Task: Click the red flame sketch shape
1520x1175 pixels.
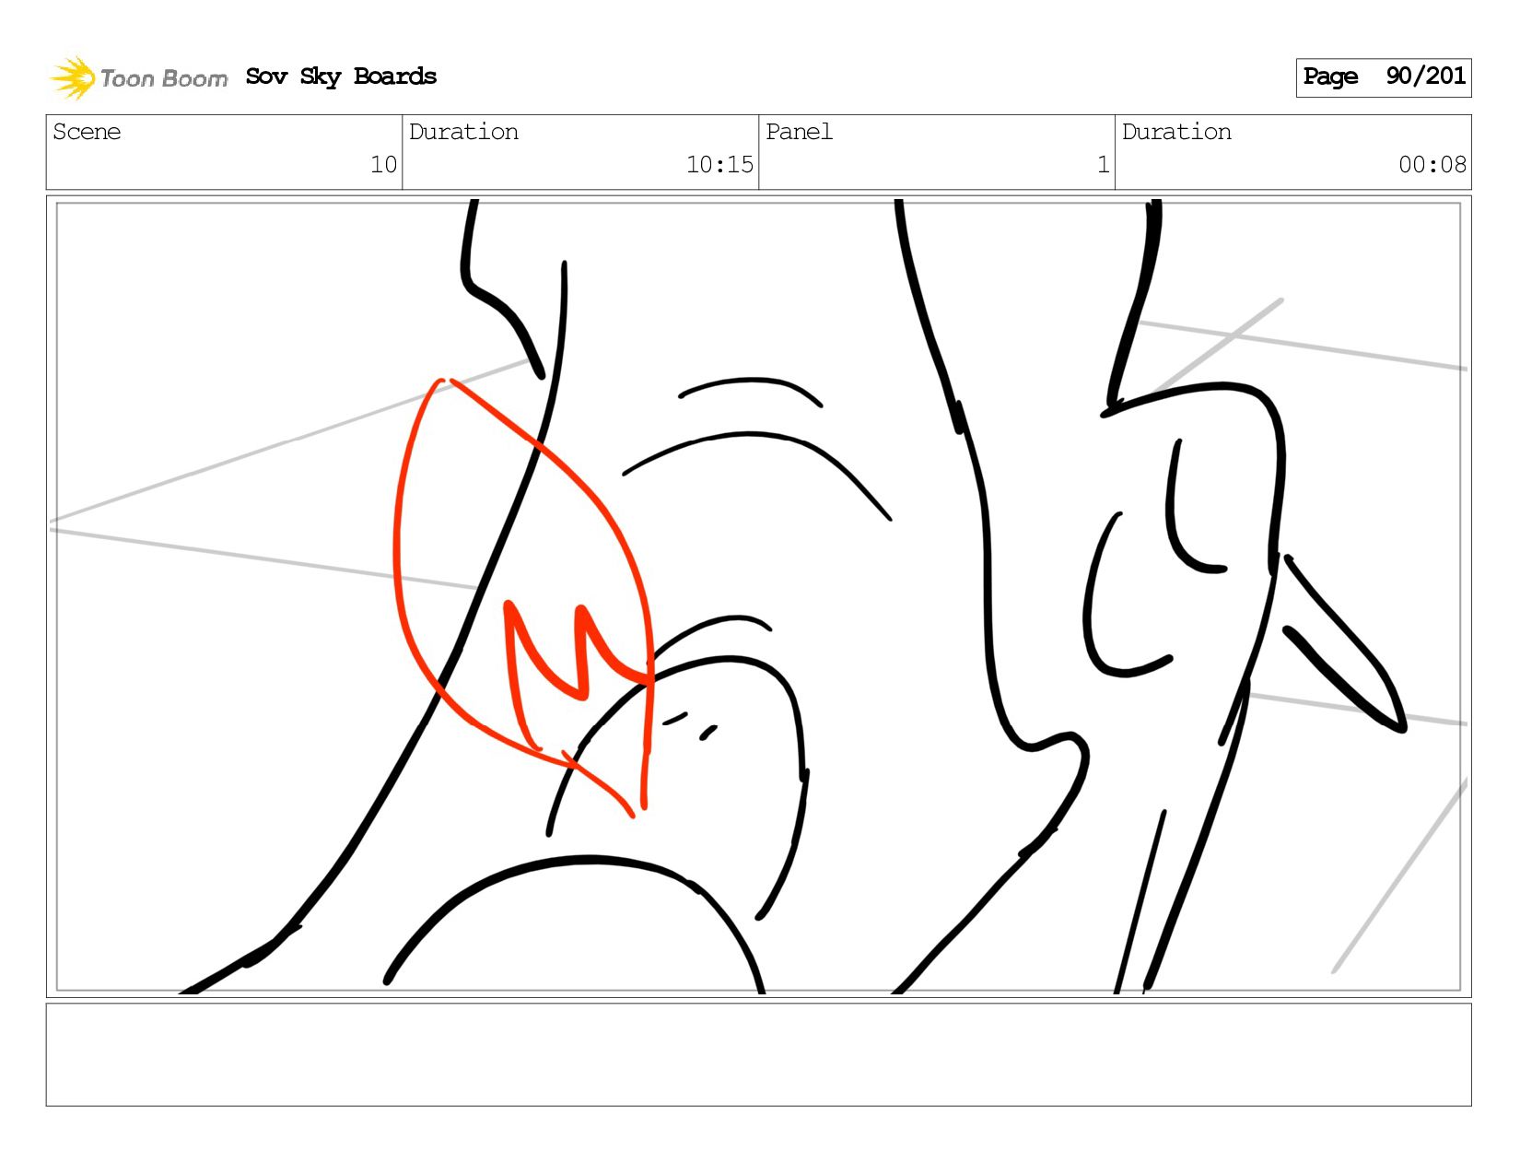Action: [x=523, y=596]
